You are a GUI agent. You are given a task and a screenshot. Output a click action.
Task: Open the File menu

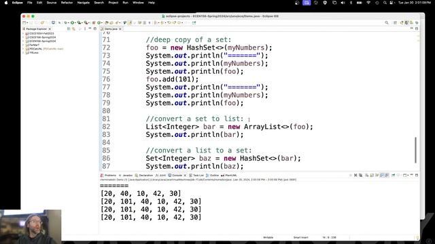click(30, 3)
